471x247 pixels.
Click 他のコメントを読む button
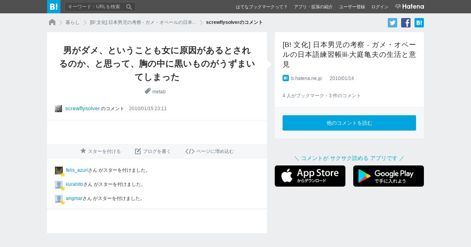tap(349, 123)
